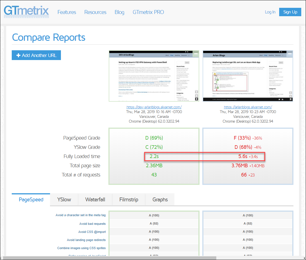
Task: Click the C (72%) YSlow grade
Action: [154, 147]
